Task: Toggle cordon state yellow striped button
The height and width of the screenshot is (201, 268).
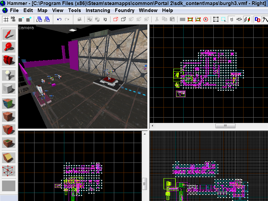Action: click(x=190, y=19)
